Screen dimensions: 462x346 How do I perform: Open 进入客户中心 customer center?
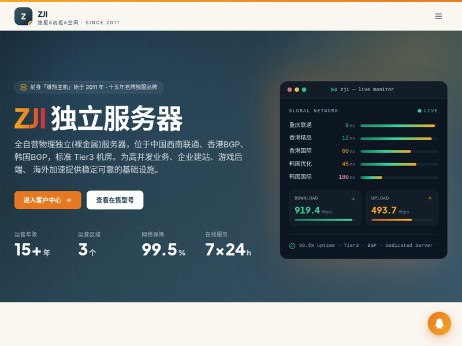(48, 200)
